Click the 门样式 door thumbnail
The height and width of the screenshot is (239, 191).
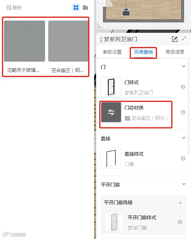[x=111, y=87]
